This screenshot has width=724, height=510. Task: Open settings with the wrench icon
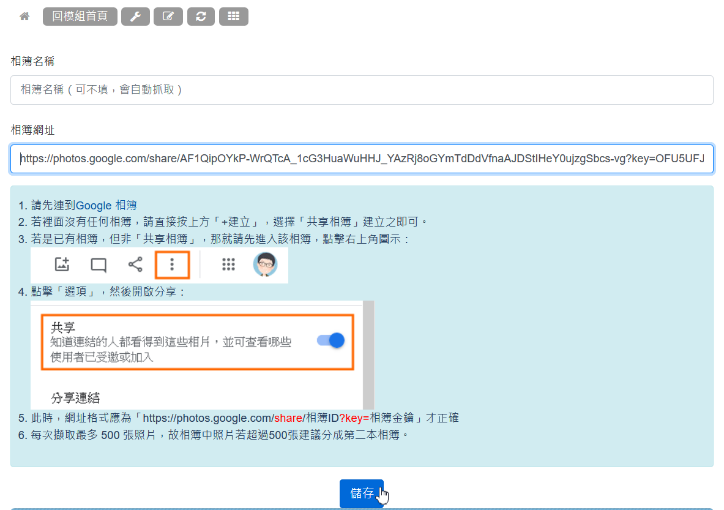point(135,17)
